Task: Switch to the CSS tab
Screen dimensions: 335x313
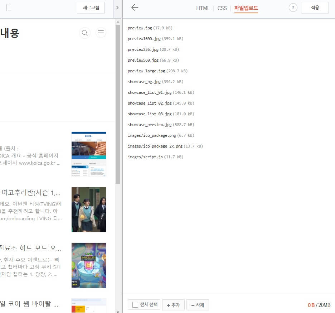Action: (222, 8)
